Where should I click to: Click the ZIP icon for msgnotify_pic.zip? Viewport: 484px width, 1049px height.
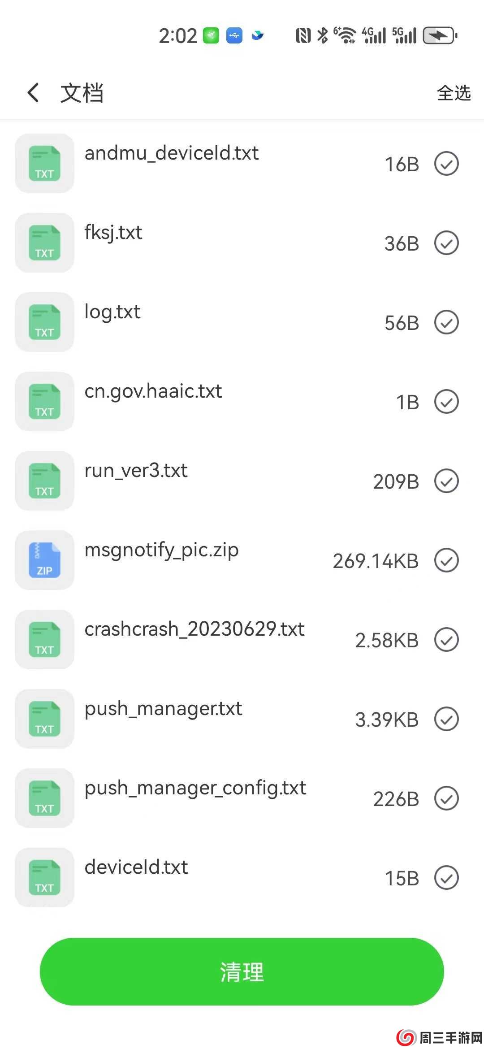point(44,560)
